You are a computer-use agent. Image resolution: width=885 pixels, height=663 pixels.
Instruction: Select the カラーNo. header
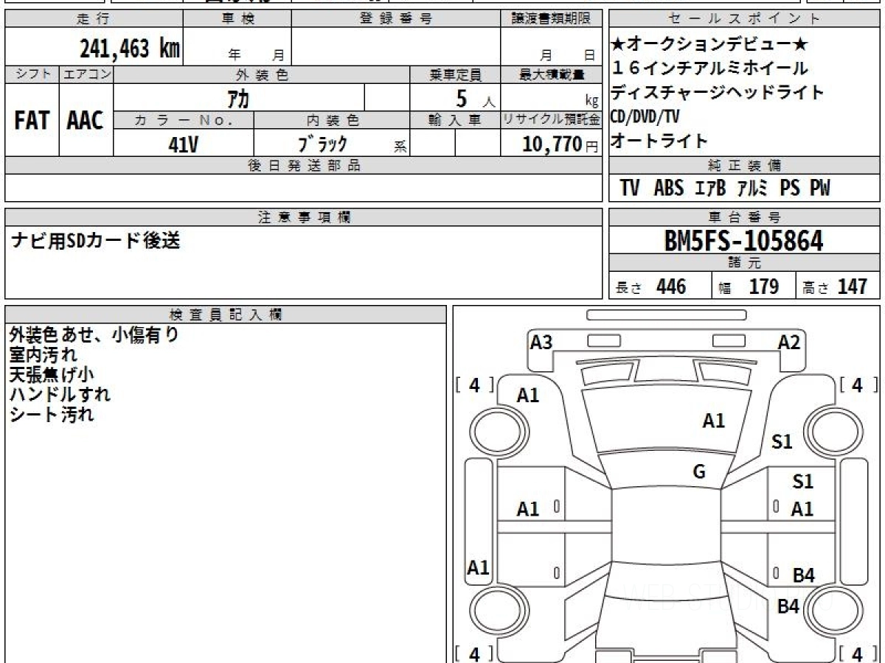(184, 120)
